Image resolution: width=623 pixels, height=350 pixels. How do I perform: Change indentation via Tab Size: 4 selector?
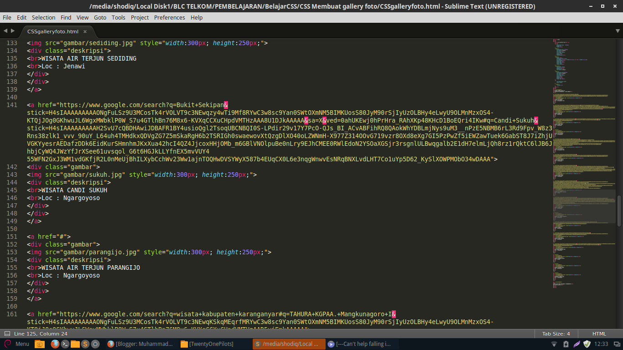[556, 333]
